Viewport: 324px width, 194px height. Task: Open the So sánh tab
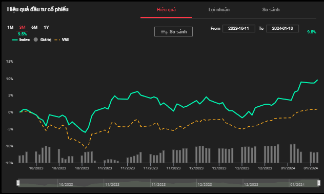[271, 10]
